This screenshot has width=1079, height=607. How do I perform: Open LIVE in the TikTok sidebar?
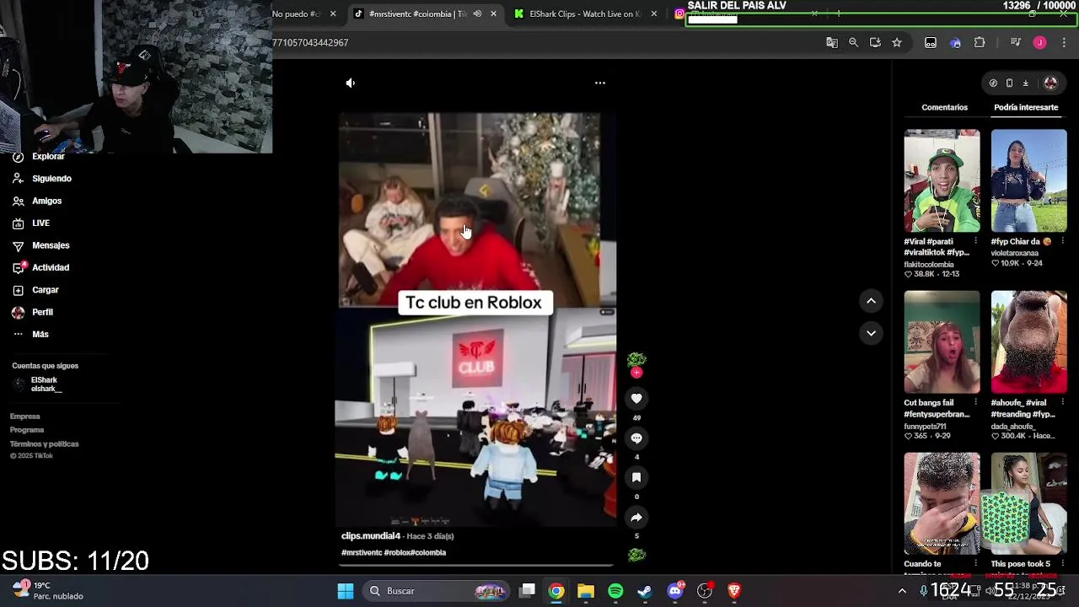pos(31,223)
